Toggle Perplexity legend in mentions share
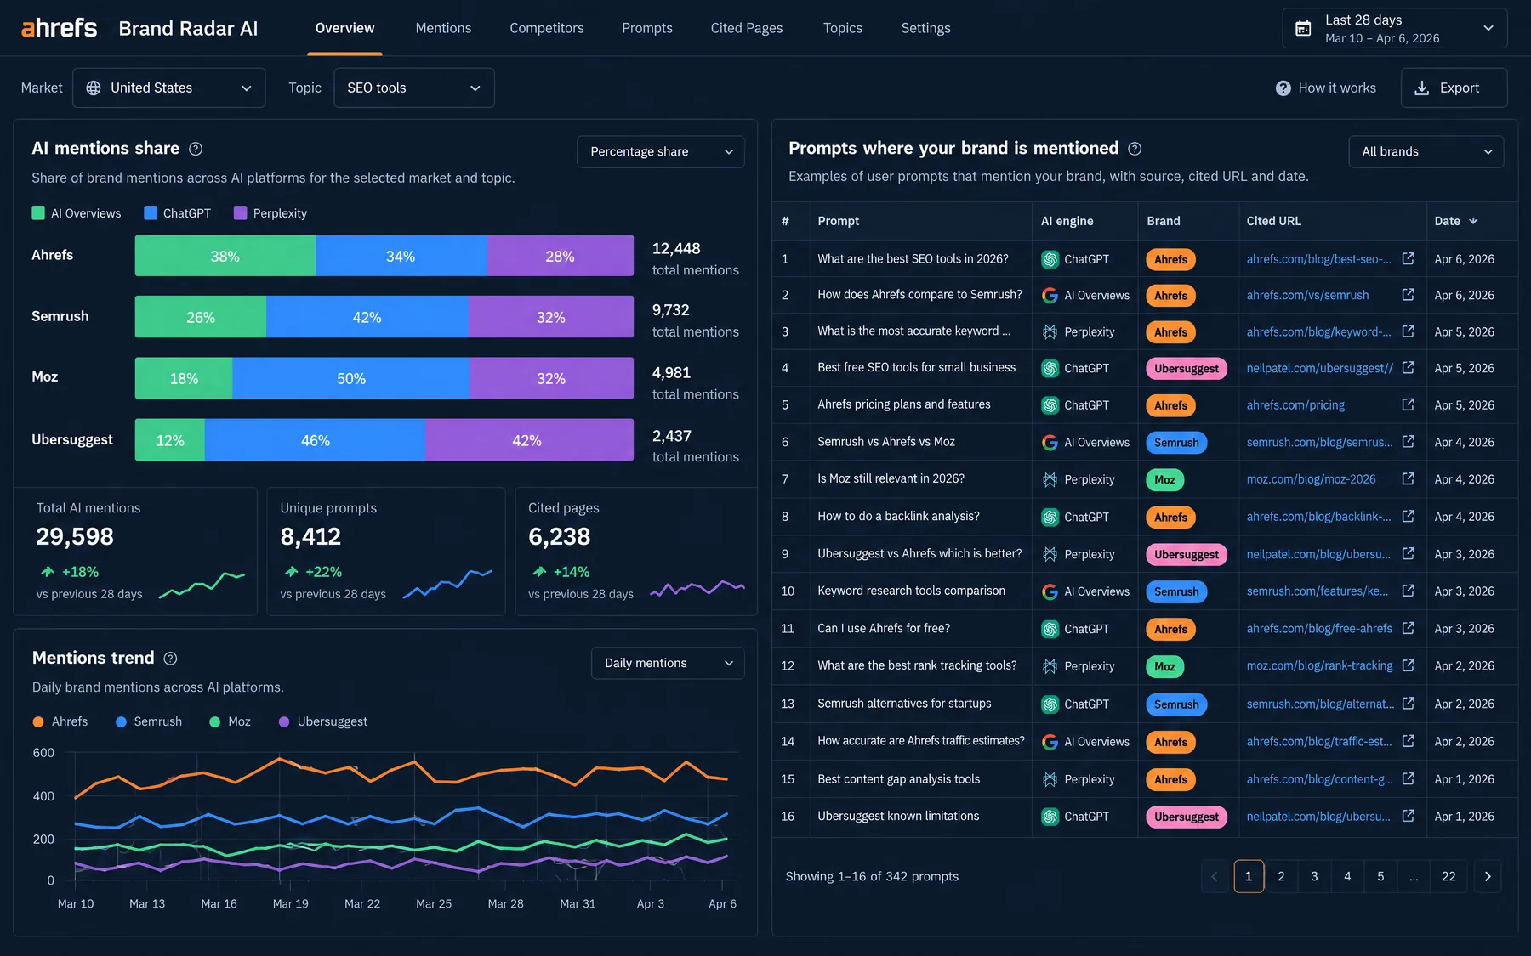Viewport: 1531px width, 956px height. [270, 213]
